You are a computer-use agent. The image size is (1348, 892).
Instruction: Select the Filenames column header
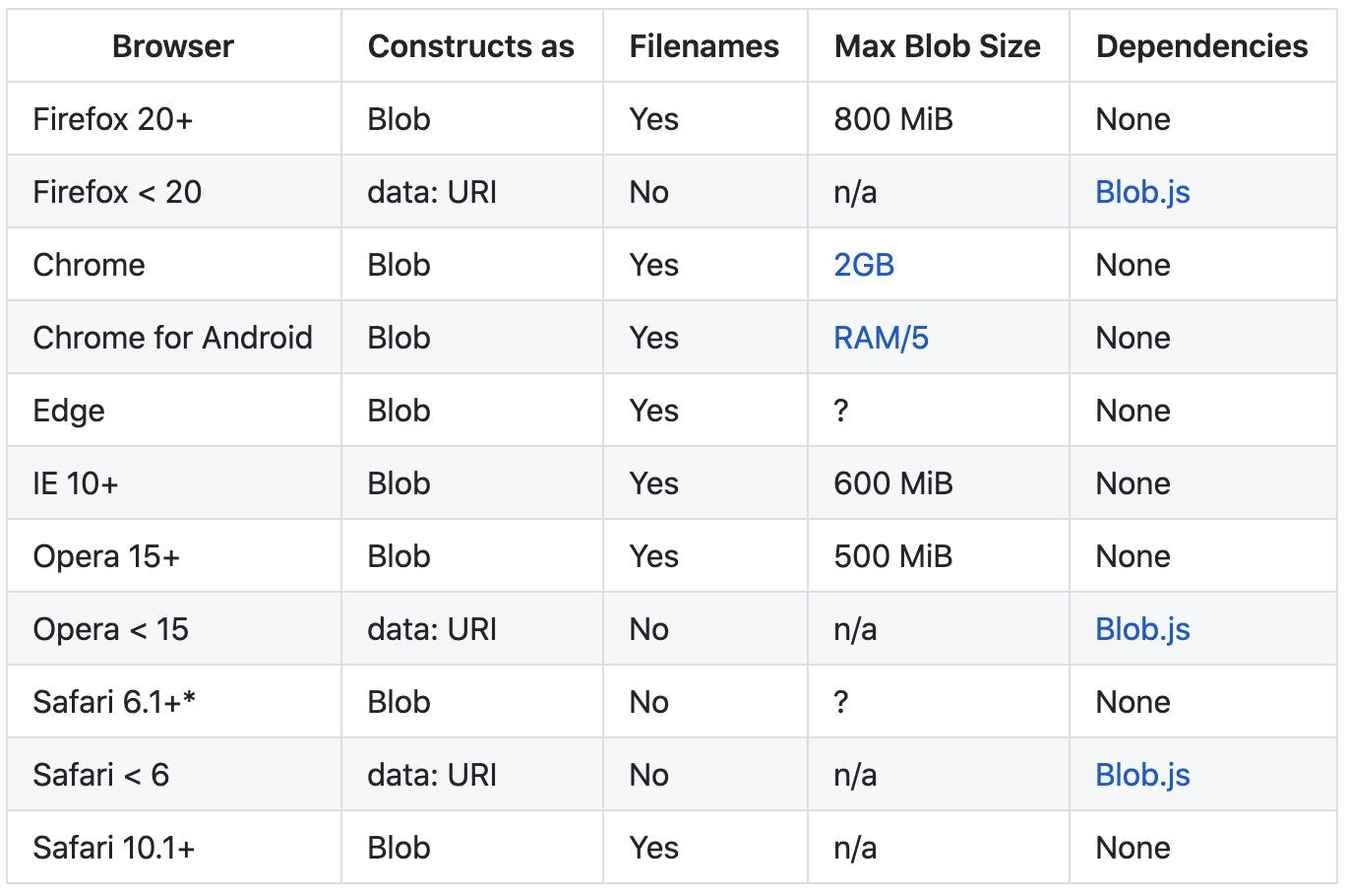point(705,46)
